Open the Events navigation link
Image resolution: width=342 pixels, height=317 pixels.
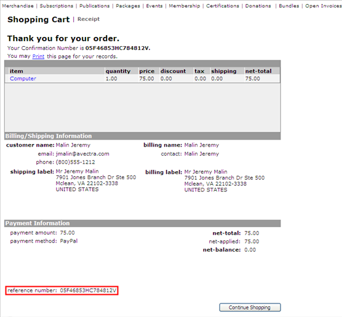tap(154, 6)
